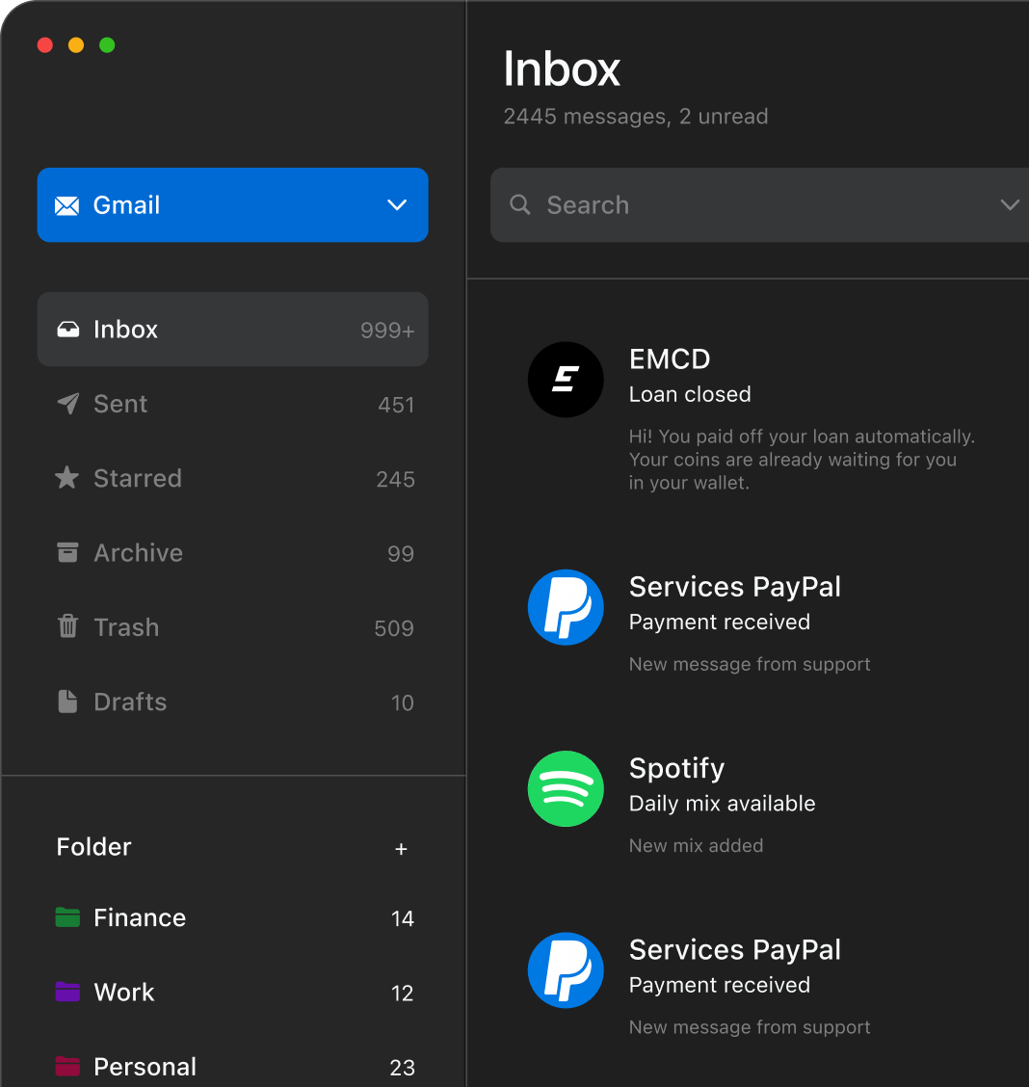Click the Folder section heading
The width and height of the screenshot is (1029, 1087).
point(93,847)
